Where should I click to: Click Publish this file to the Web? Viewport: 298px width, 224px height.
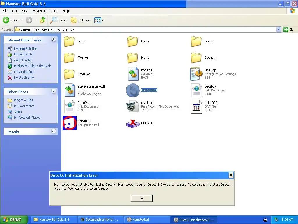point(33,66)
